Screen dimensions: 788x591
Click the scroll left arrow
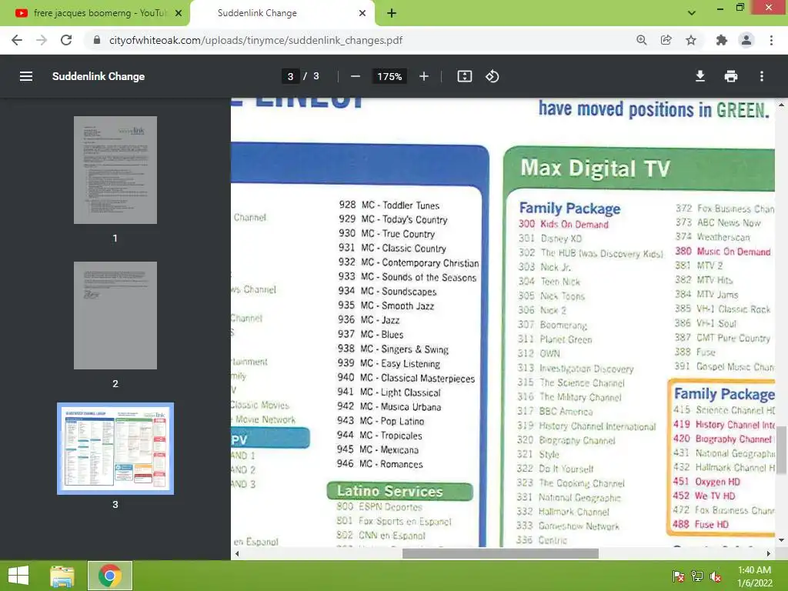pyautogui.click(x=237, y=554)
